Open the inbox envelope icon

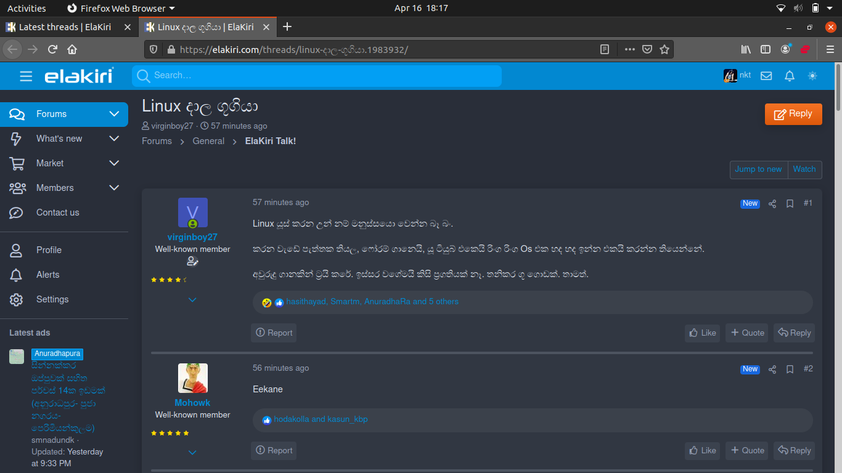point(766,76)
